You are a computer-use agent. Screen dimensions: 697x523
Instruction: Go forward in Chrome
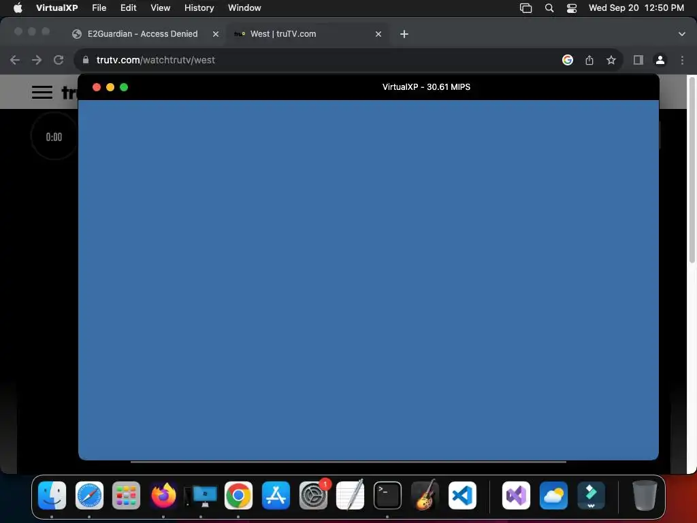click(37, 60)
